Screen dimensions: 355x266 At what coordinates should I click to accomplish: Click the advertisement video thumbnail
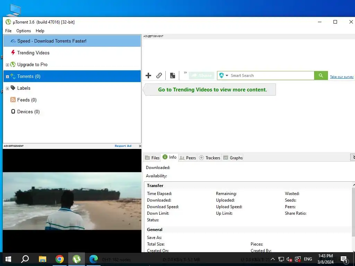point(72,201)
